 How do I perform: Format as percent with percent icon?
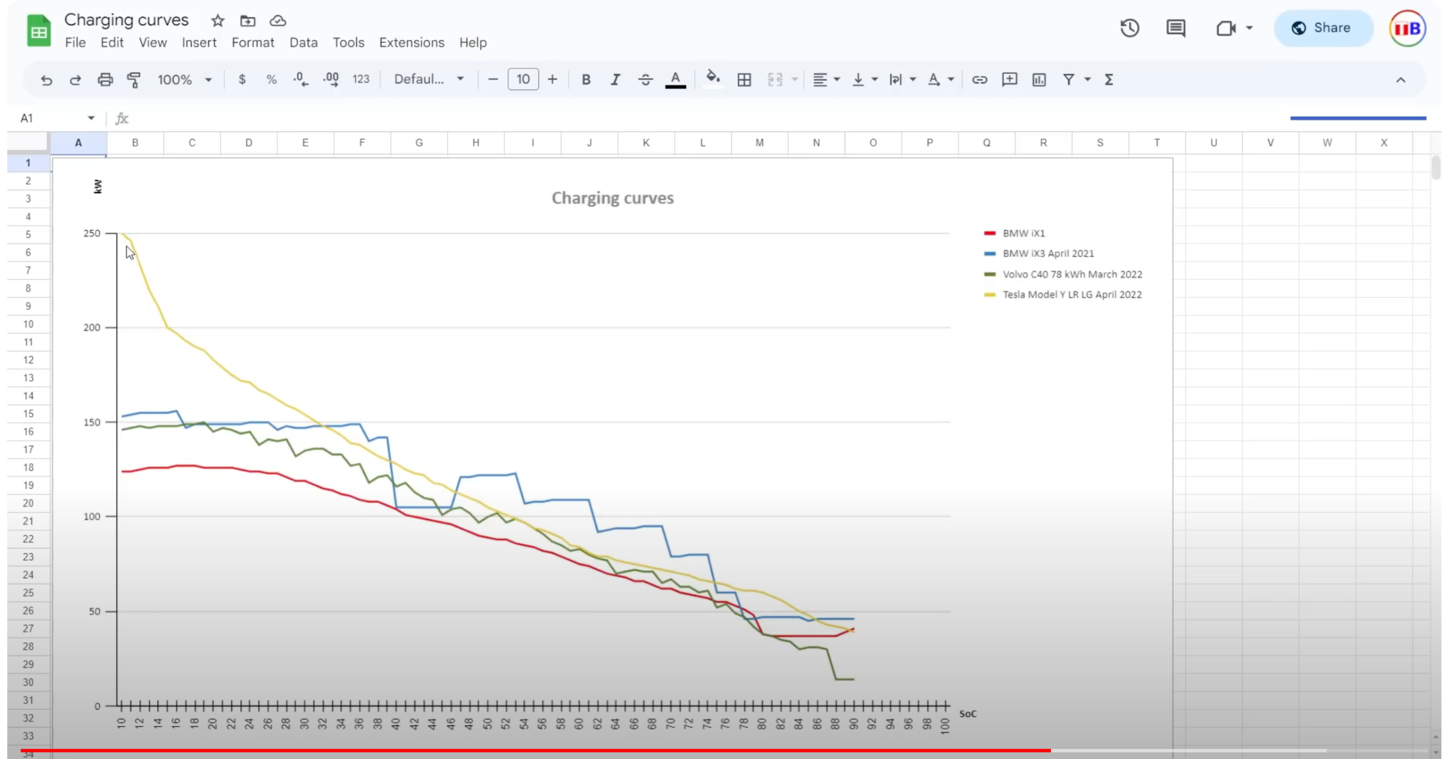point(272,79)
